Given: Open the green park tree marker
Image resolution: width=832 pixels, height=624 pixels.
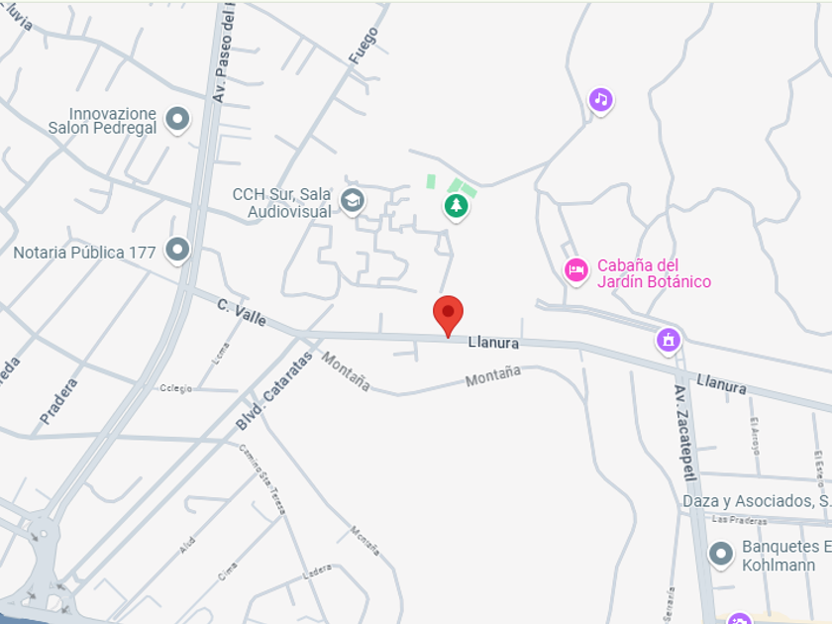Looking at the screenshot, I should point(456,206).
